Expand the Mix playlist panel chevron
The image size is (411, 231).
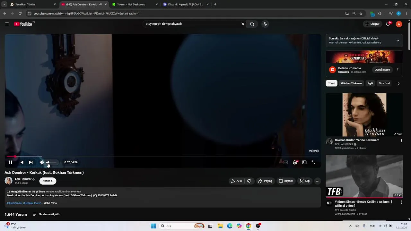click(398, 40)
